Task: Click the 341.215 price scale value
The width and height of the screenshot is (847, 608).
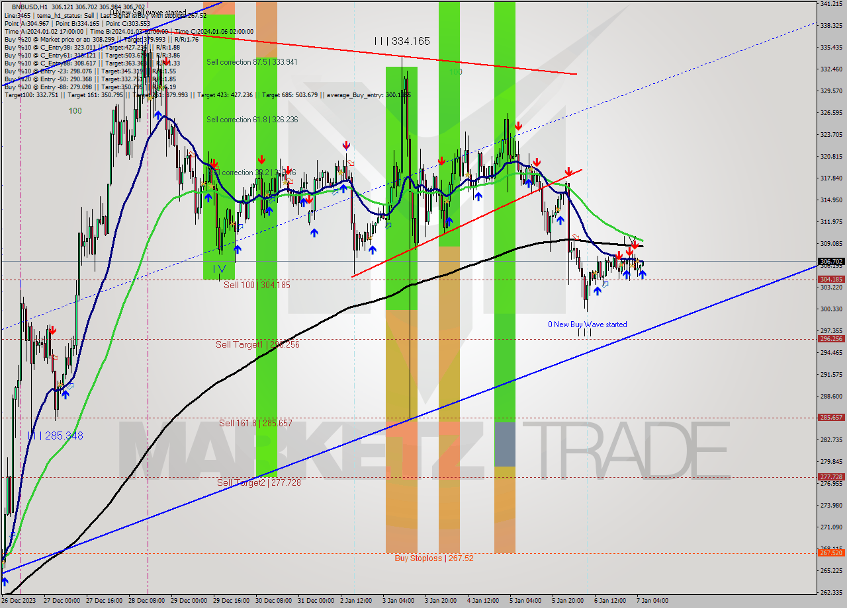Action: click(x=831, y=4)
